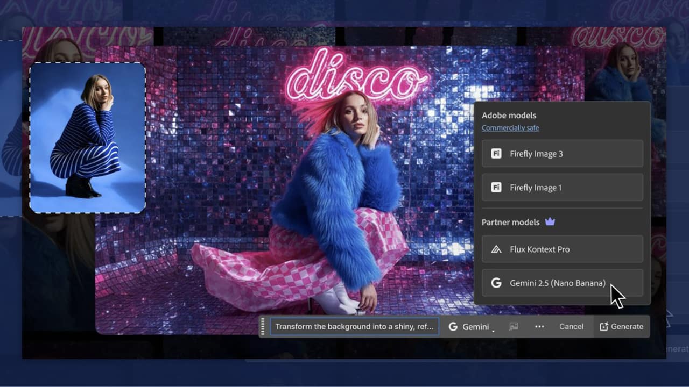Open the three-dot more options menu
This screenshot has width=689, height=387.
pyautogui.click(x=539, y=326)
